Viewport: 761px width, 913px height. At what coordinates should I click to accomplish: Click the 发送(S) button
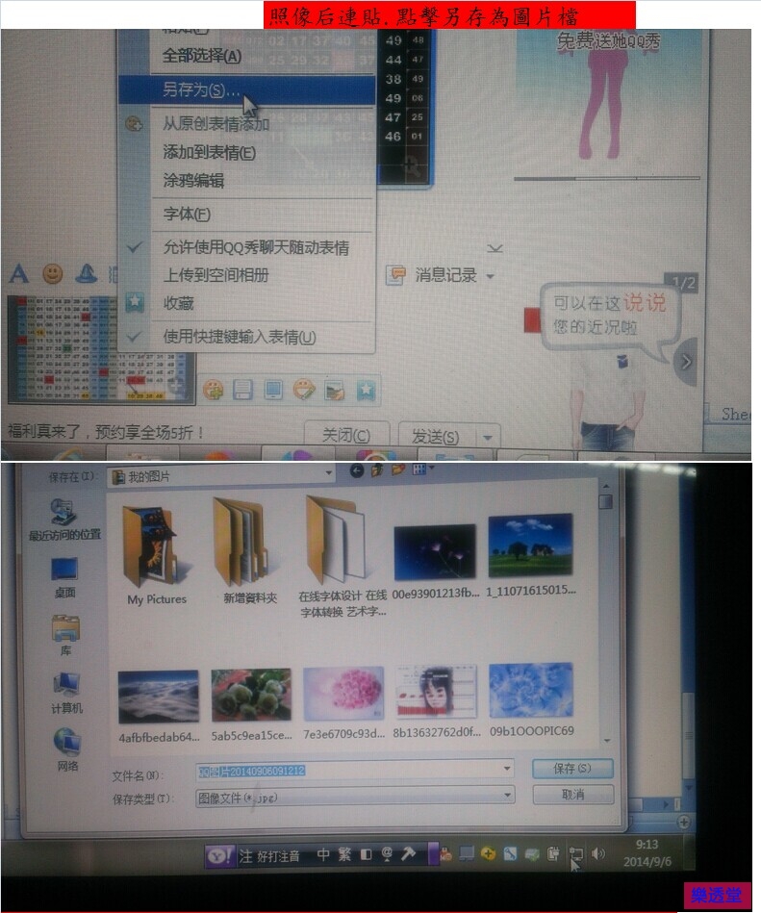(438, 436)
